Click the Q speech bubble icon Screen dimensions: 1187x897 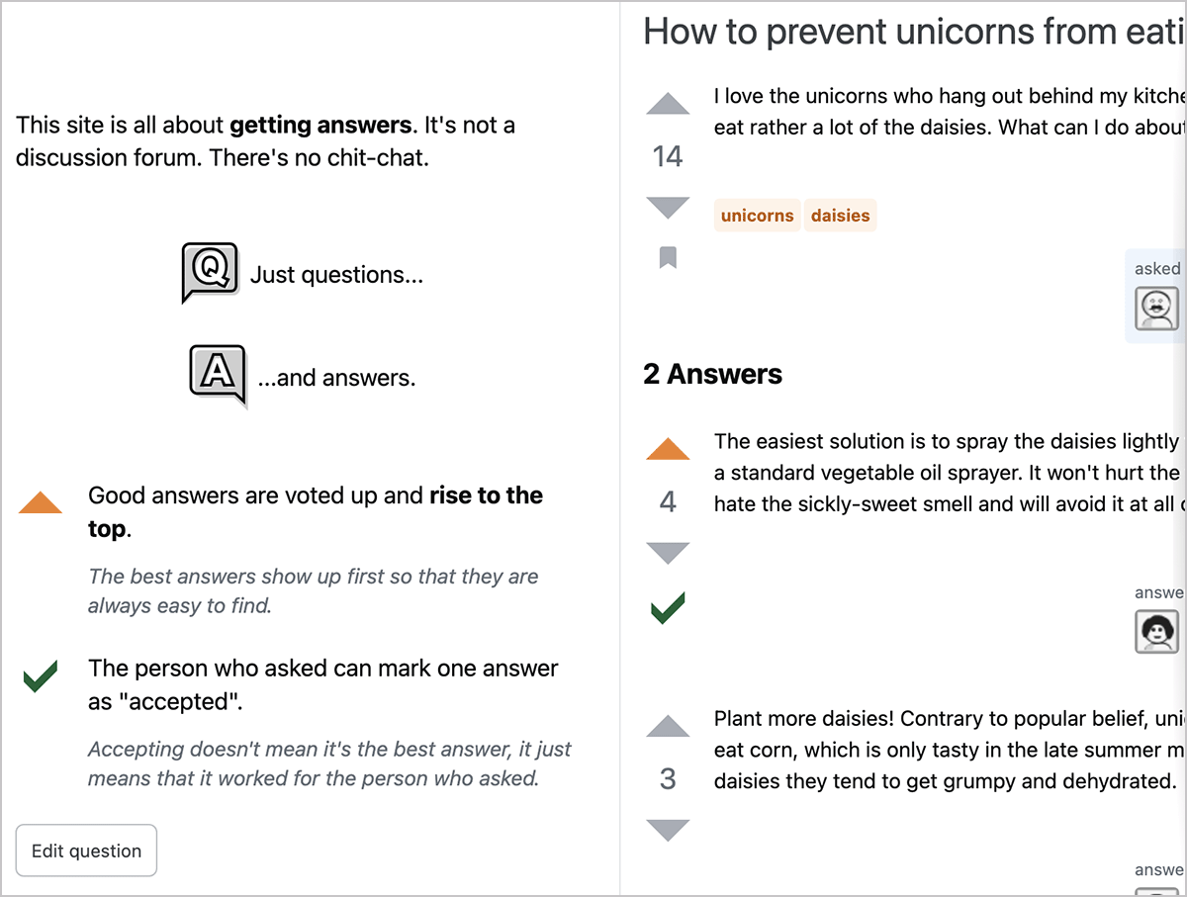click(210, 271)
